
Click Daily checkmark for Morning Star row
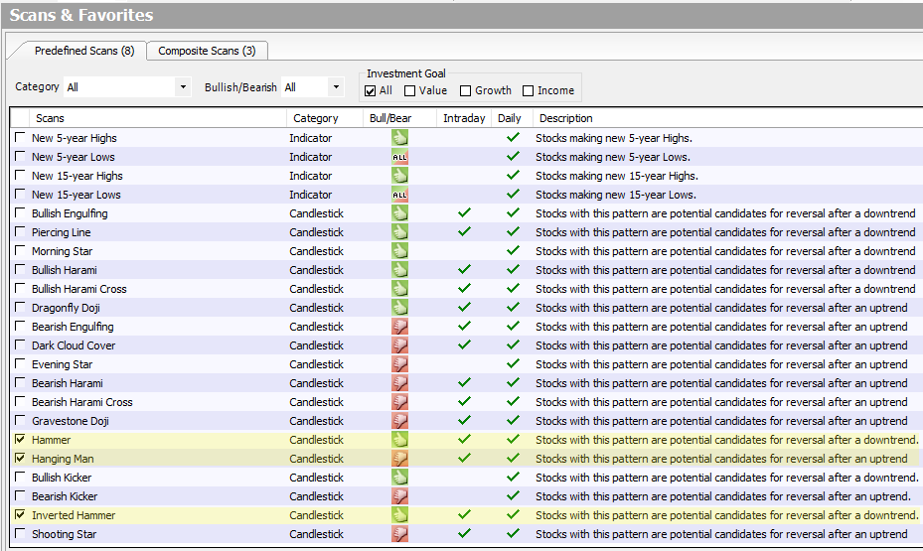point(513,251)
